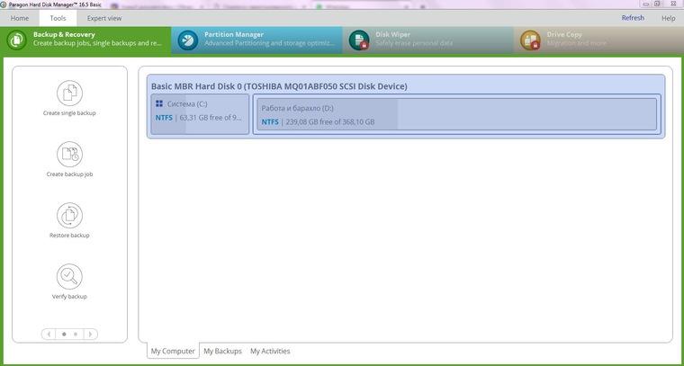
Task: Go to previous sidebar page arrow
Action: tap(49, 335)
